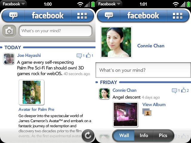Tap chat bubble icon on Connie Chan's profile screen
The height and width of the screenshot is (143, 191).
(109, 16)
